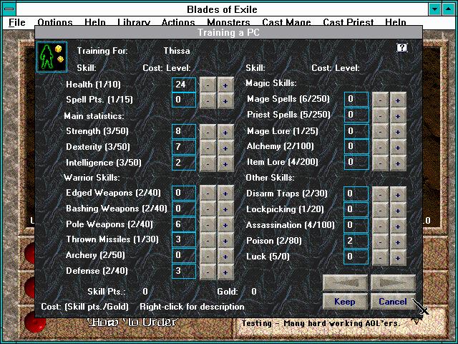Decrease Spell Pts. with minus button
The height and width of the screenshot is (344, 458).
pyautogui.click(x=208, y=101)
